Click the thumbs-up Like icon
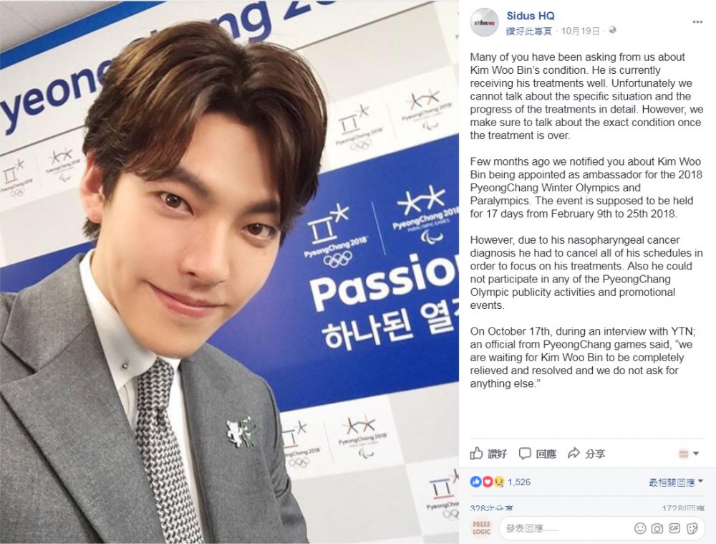Image resolution: width=716 pixels, height=544 pixels. [x=476, y=454]
